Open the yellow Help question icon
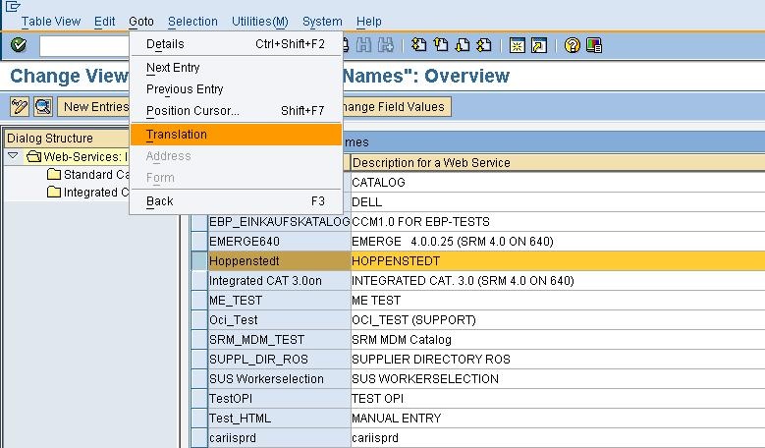Image resolution: width=765 pixels, height=448 pixels. coord(573,45)
